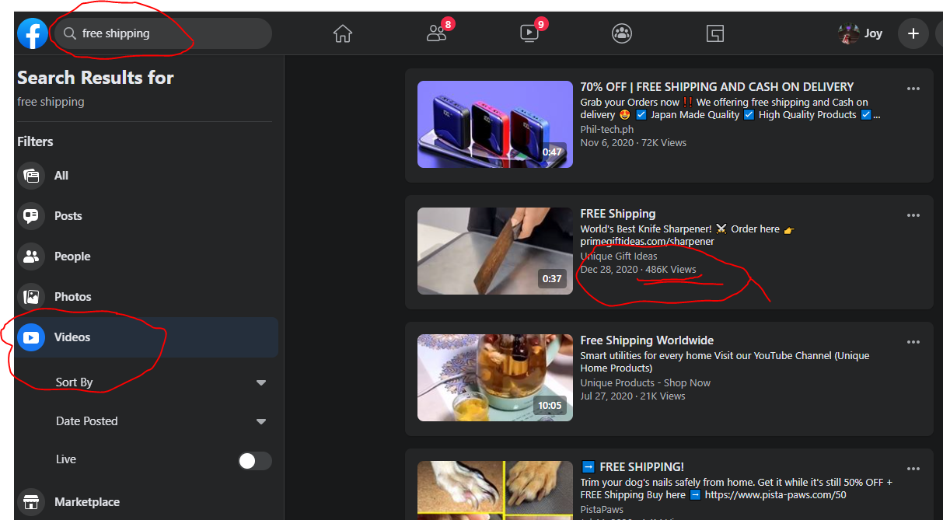Click the search field with free shipping
The width and height of the screenshot is (943, 520).
pyautogui.click(x=162, y=33)
